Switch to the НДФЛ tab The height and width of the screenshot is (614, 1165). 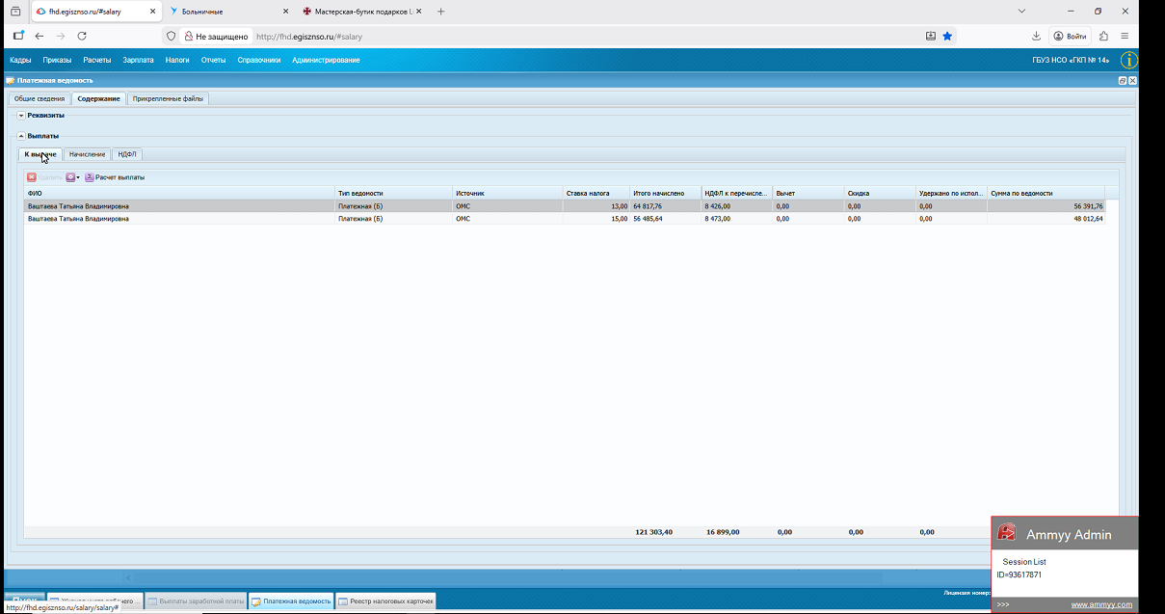[127, 154]
